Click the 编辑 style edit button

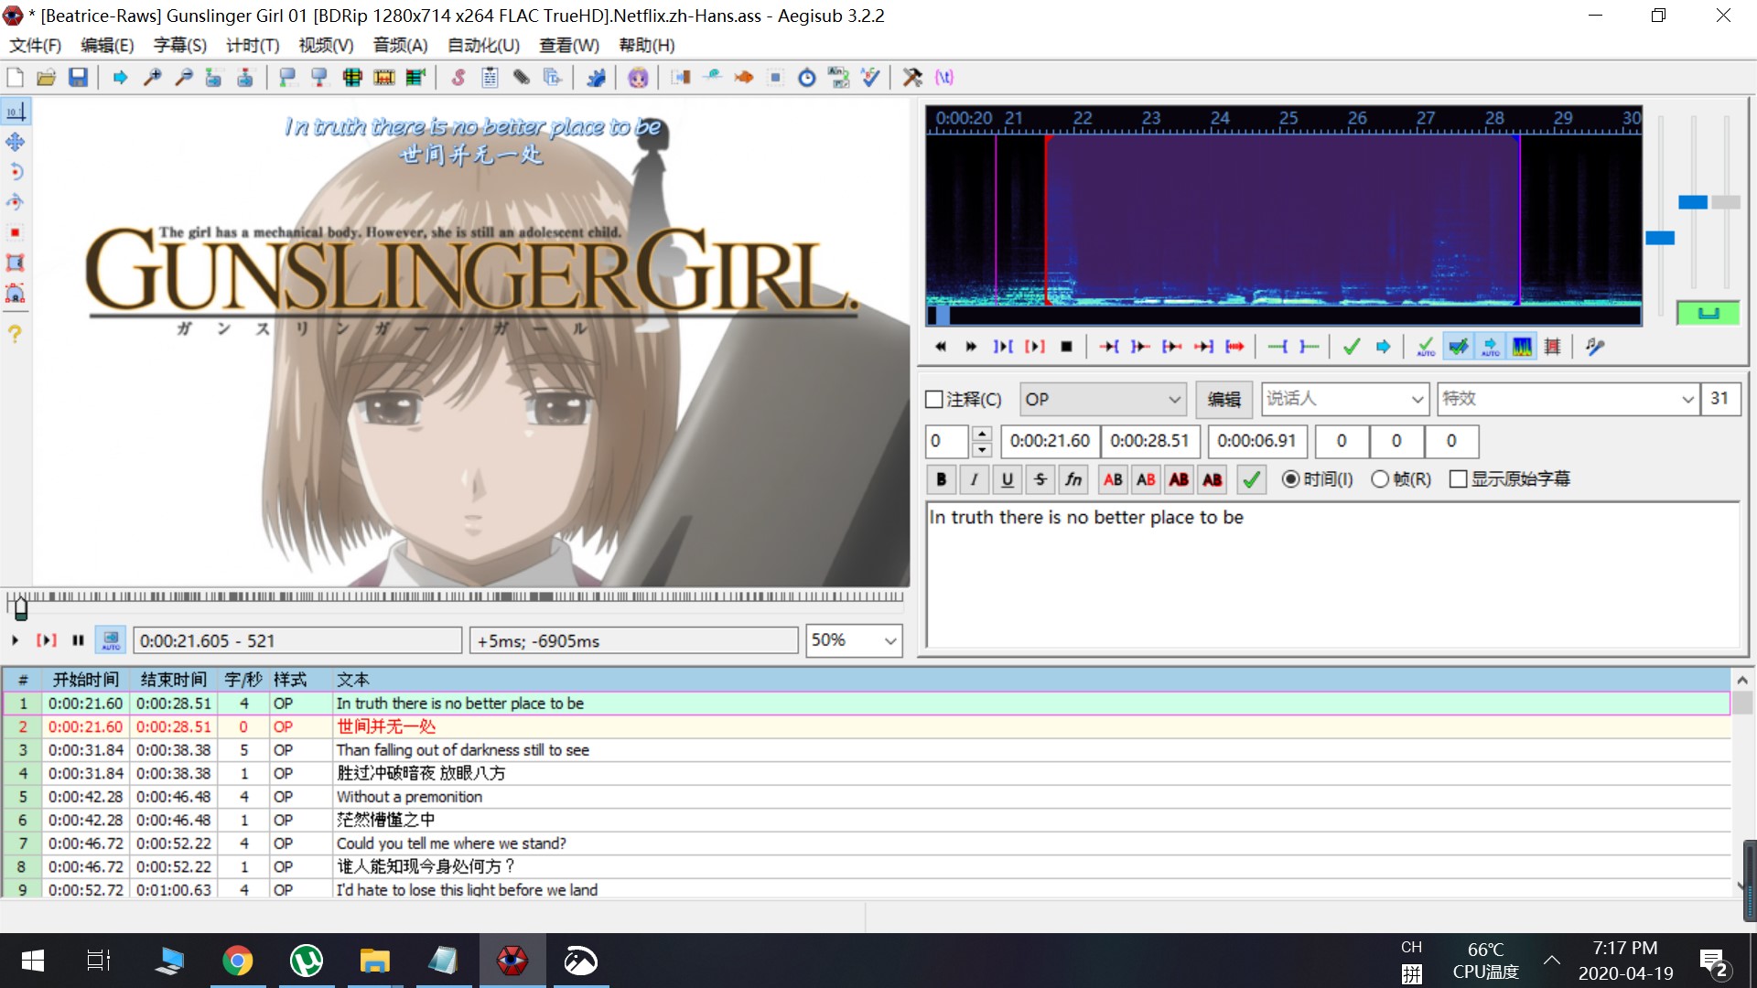1223,400
